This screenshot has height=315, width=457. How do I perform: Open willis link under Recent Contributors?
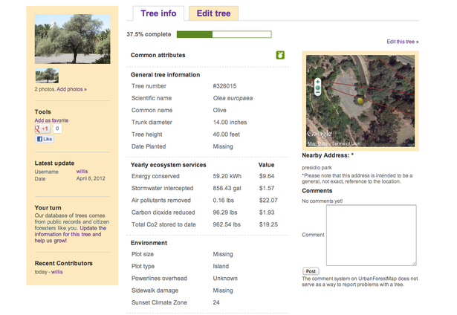pyautogui.click(x=57, y=272)
